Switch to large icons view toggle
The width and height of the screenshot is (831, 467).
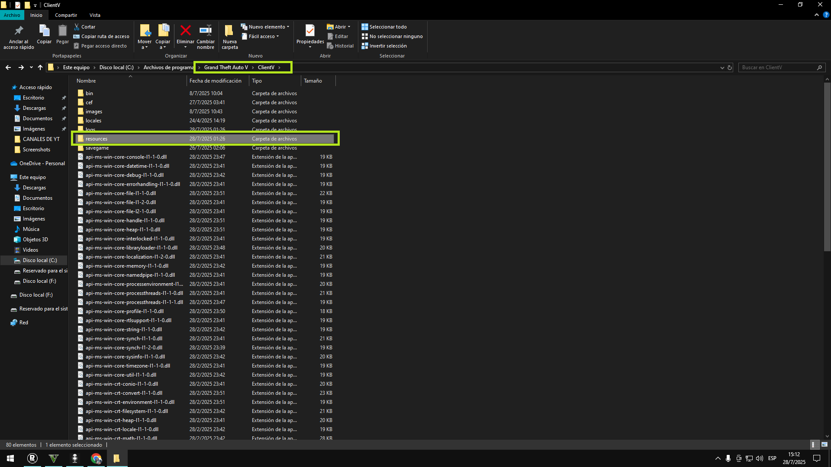[825, 445]
